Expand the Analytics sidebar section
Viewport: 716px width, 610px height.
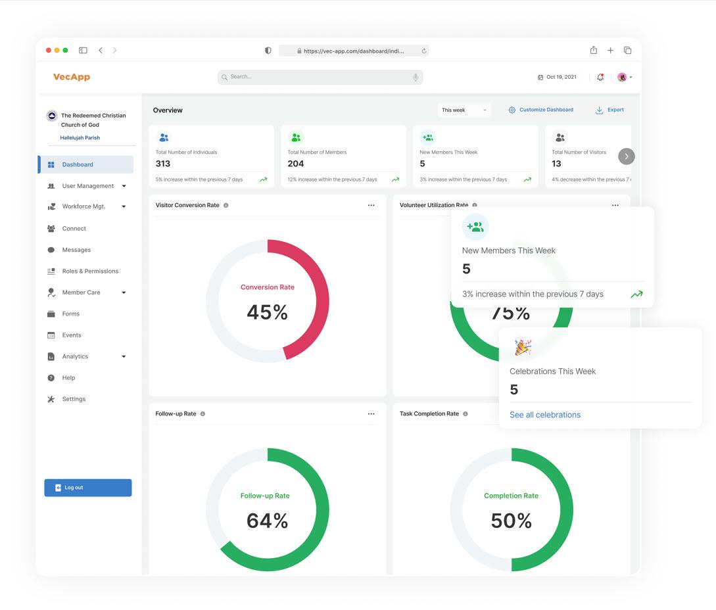pos(124,357)
